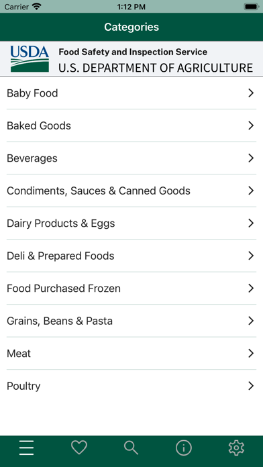Open the info circle icon
This screenshot has width=263, height=467.
tap(183, 448)
